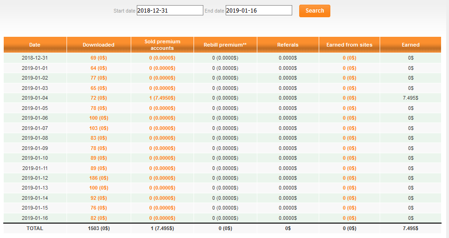Click the Date column header
The height and width of the screenshot is (238, 449).
[x=35, y=45]
